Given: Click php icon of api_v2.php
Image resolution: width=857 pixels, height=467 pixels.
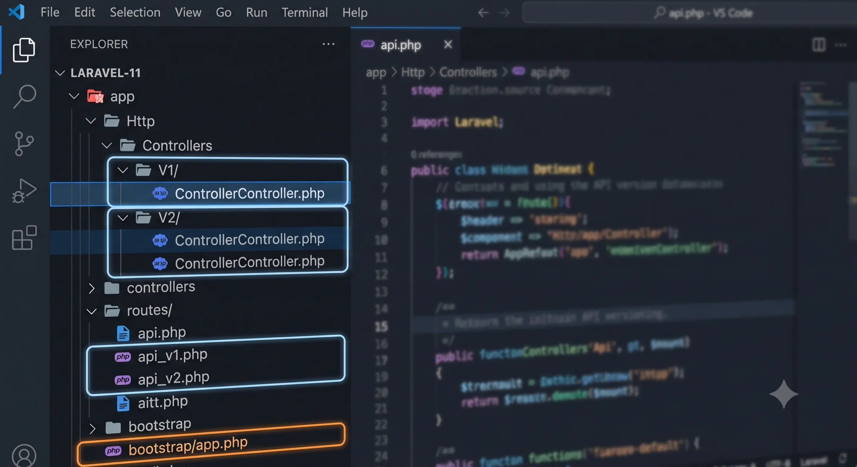Looking at the screenshot, I should pyautogui.click(x=123, y=380).
